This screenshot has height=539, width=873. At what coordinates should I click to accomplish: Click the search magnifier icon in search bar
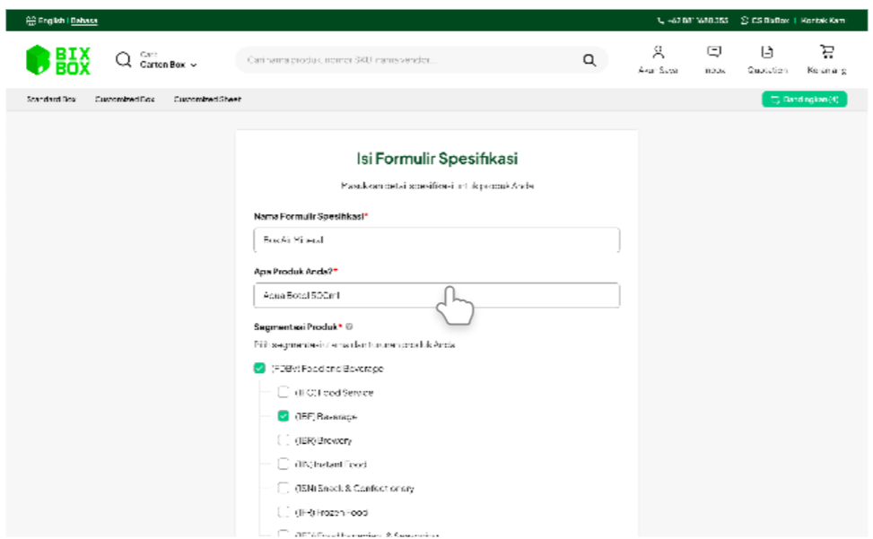click(x=589, y=60)
